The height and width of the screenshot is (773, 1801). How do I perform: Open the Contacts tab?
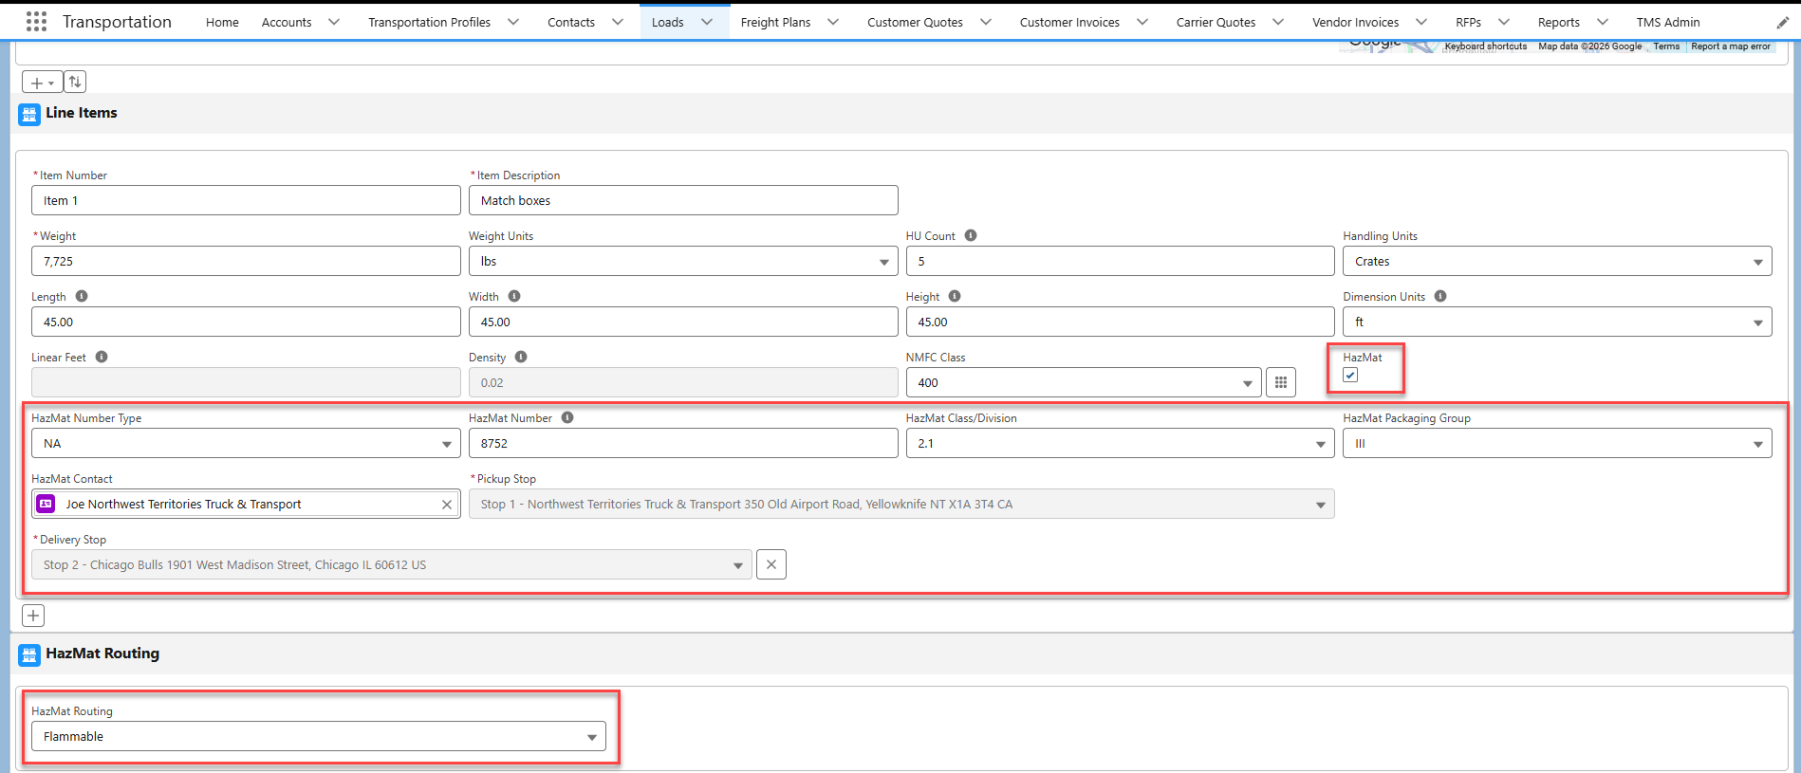click(x=571, y=22)
